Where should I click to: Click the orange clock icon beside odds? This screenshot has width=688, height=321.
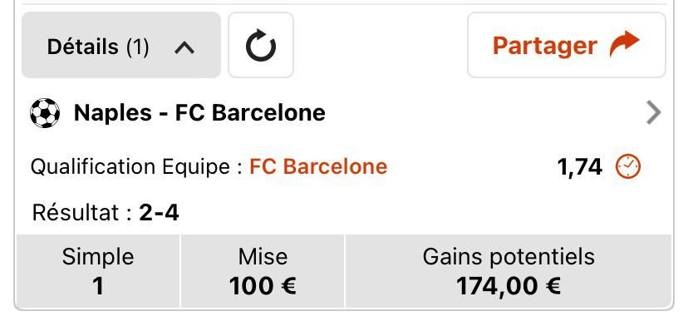point(628,167)
